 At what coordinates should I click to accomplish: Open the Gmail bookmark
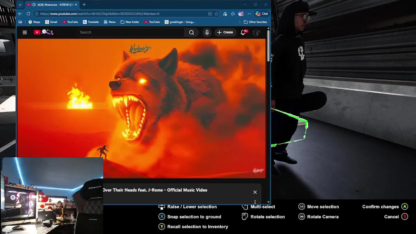point(51,22)
